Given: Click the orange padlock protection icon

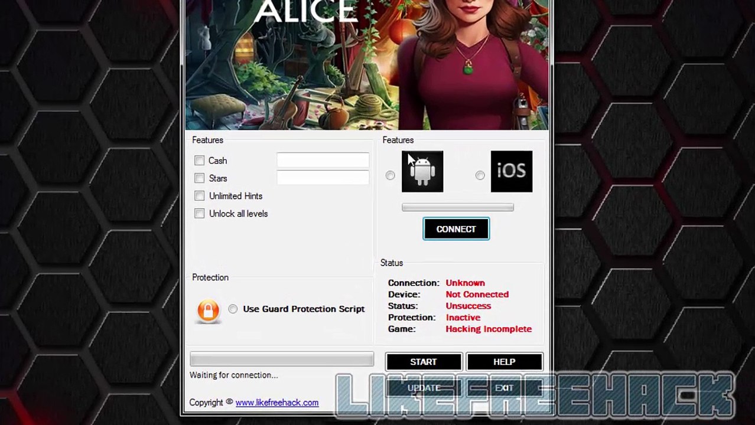Looking at the screenshot, I should 208,310.
